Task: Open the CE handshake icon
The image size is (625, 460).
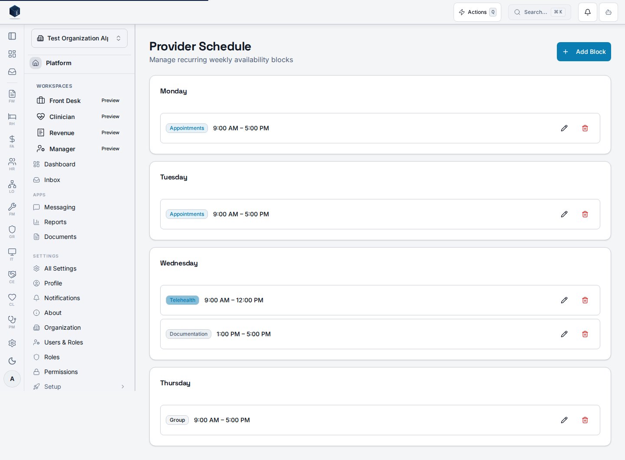Action: tap(12, 277)
